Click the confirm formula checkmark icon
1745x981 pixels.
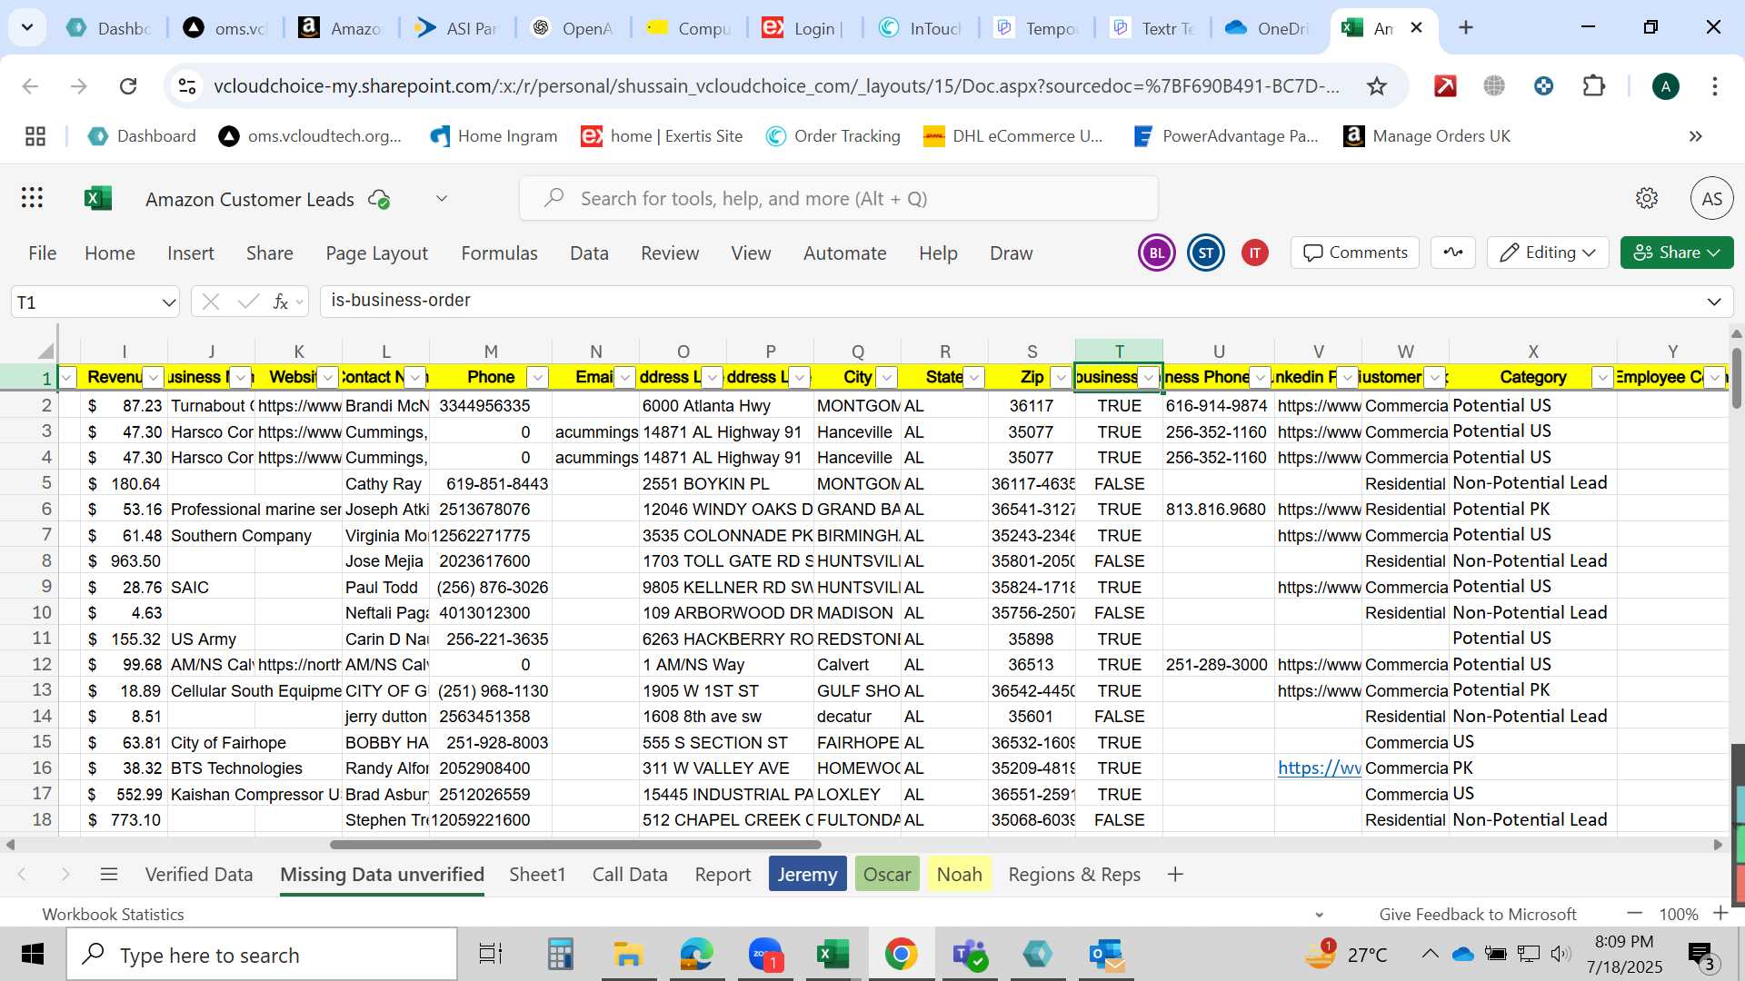[248, 302]
